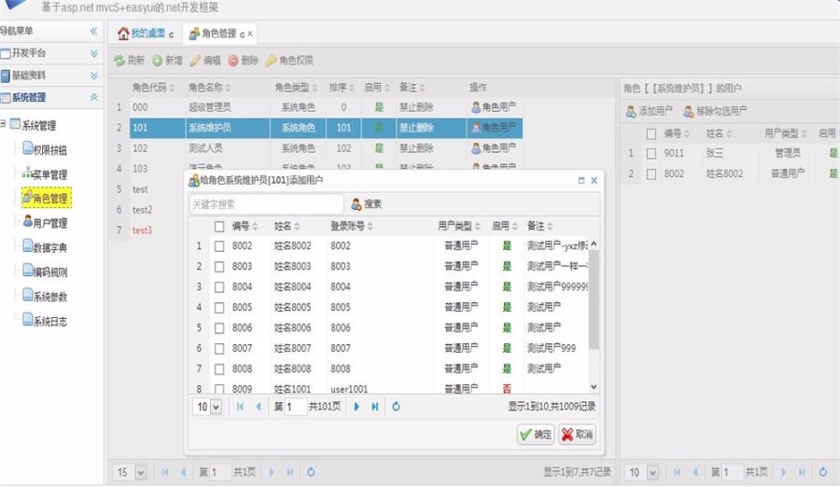Confirm with the 确定 button

[x=535, y=435]
